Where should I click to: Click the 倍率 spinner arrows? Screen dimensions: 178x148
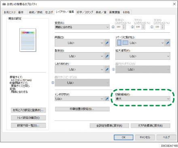(x=124, y=27)
